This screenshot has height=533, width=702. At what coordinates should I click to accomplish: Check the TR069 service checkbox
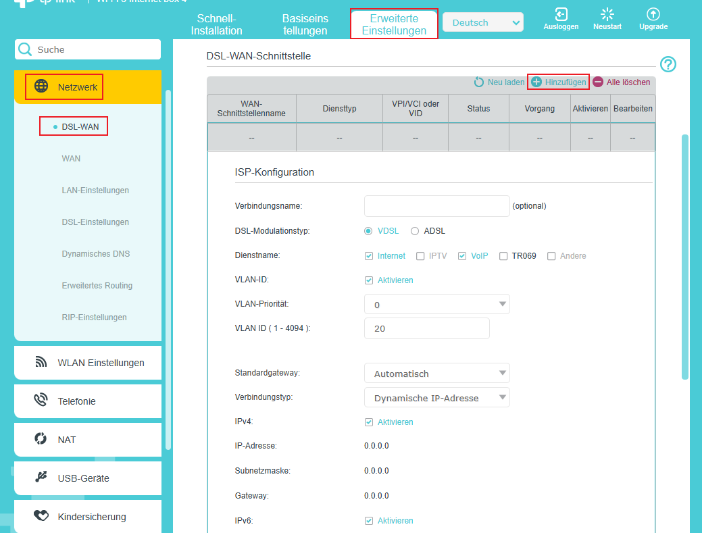click(x=503, y=256)
